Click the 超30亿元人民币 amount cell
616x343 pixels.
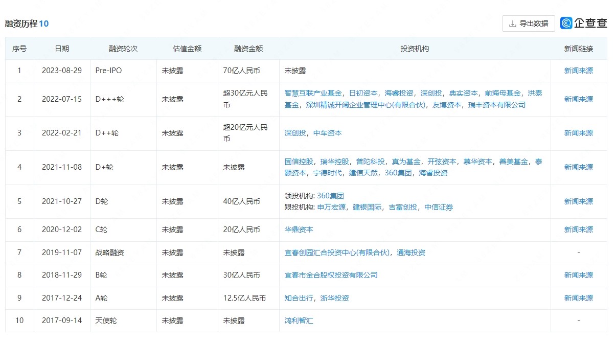[x=245, y=99]
